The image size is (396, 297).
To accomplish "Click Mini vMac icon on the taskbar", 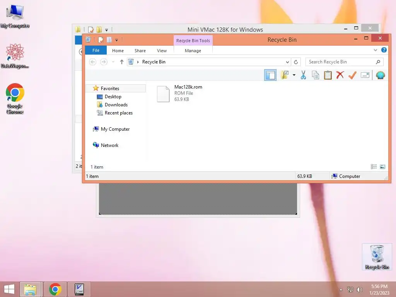I will coord(79,289).
